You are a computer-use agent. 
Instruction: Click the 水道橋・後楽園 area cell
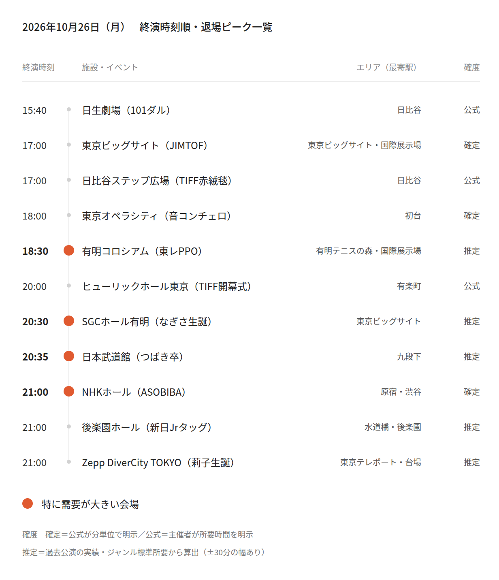click(x=393, y=427)
